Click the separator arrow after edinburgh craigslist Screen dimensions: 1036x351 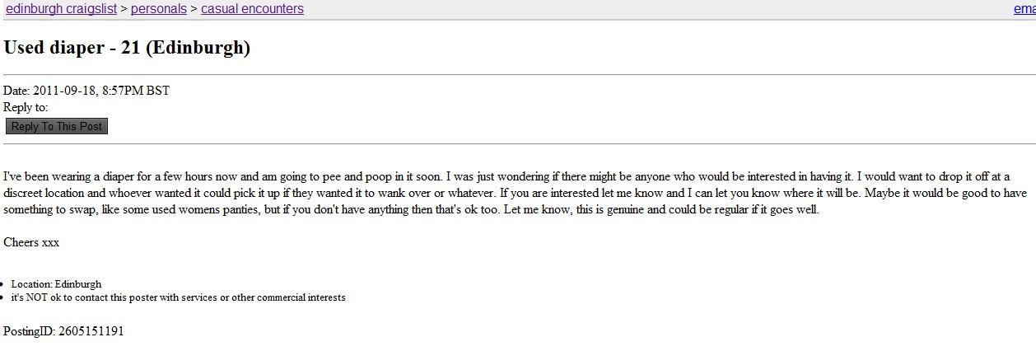[124, 9]
